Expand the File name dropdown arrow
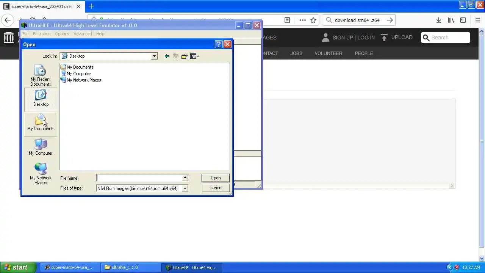The height and width of the screenshot is (273, 485). [x=185, y=178]
